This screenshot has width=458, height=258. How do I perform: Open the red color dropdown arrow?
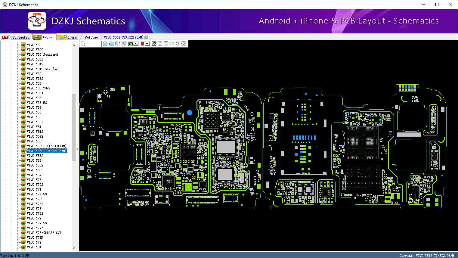(147, 44)
